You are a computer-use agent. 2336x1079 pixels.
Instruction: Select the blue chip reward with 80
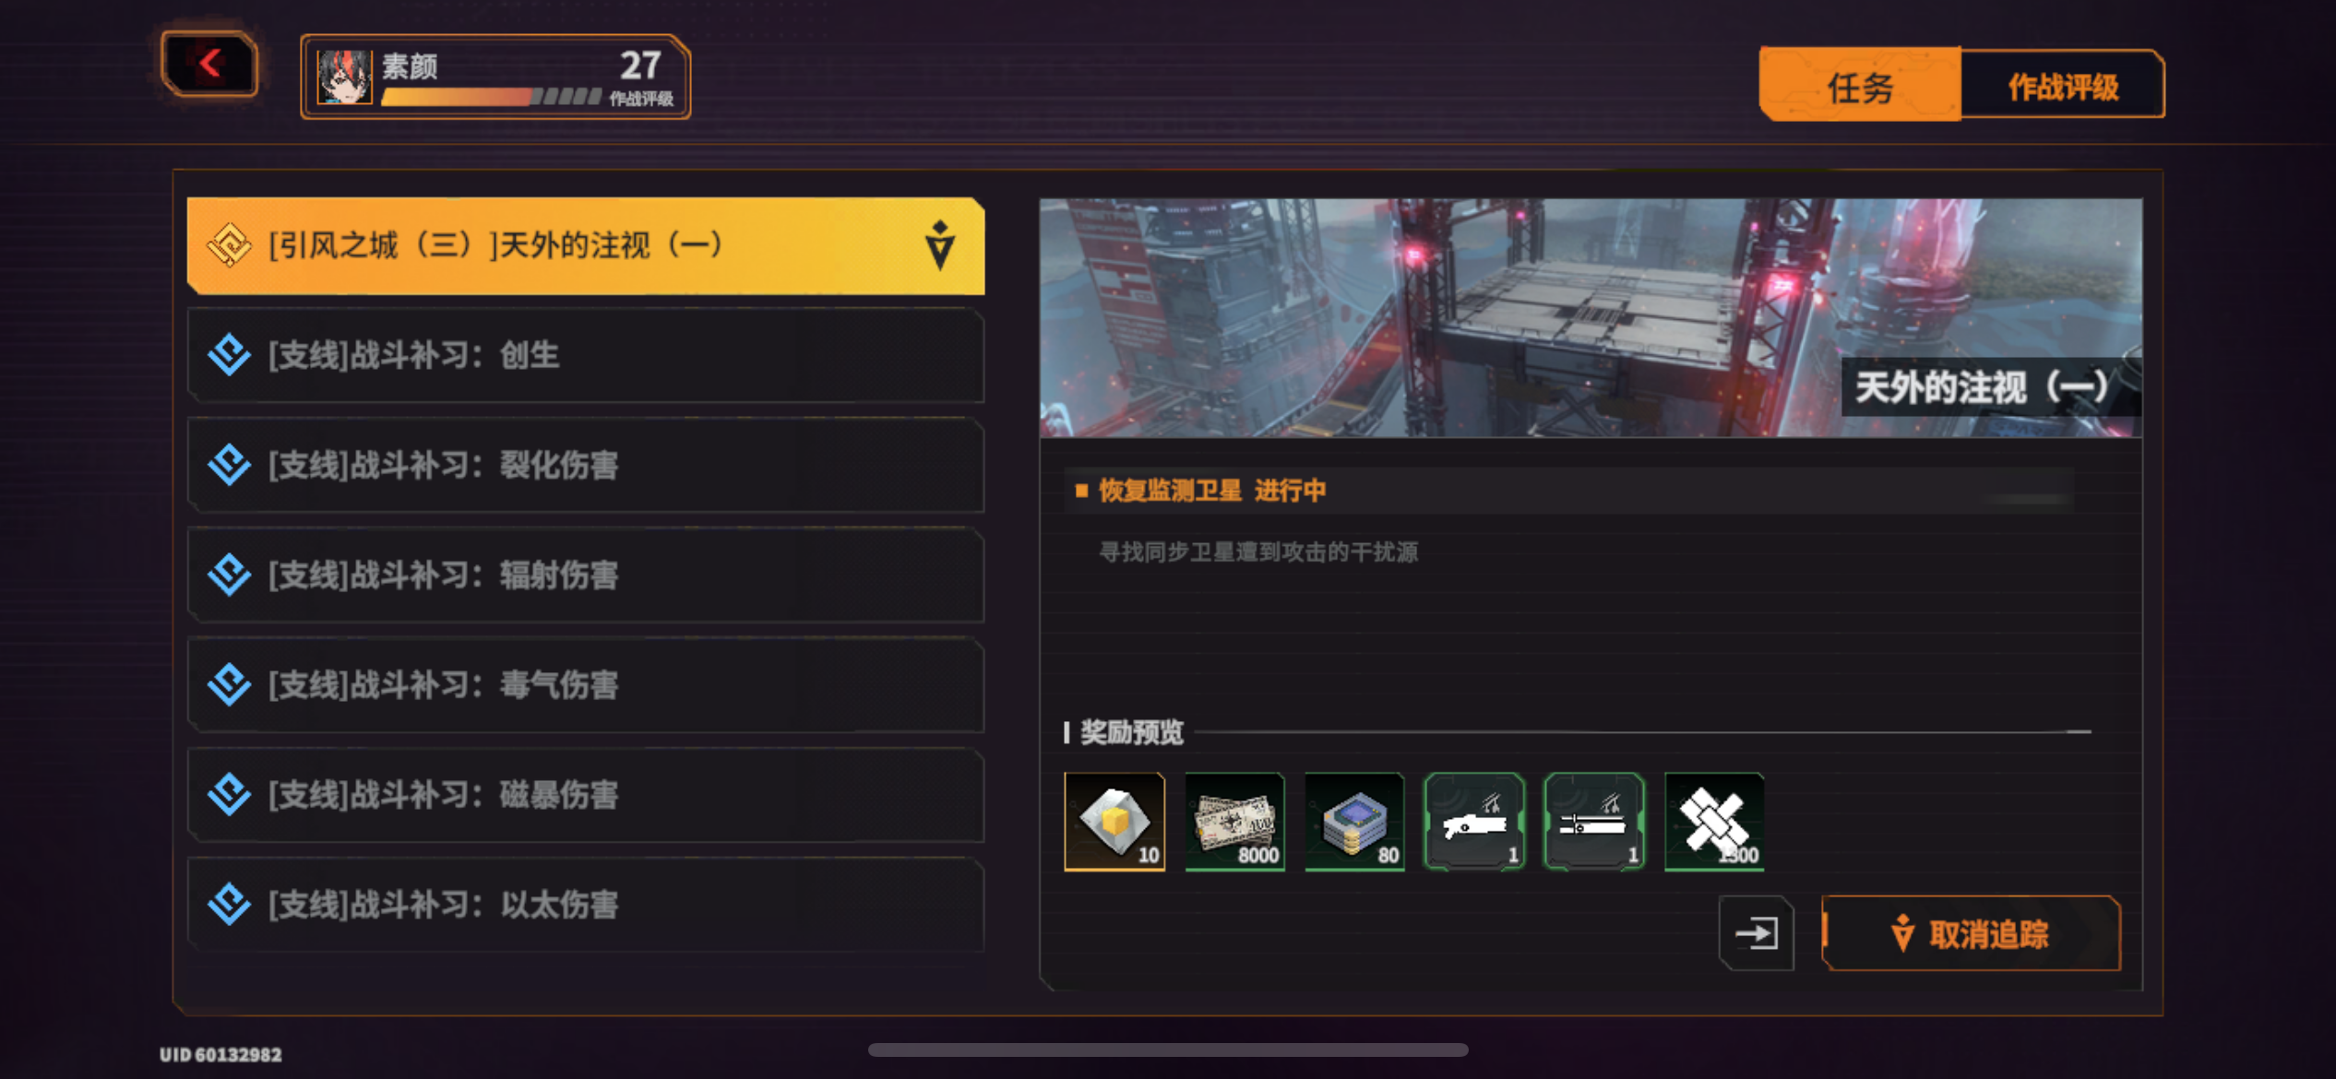pos(1354,821)
